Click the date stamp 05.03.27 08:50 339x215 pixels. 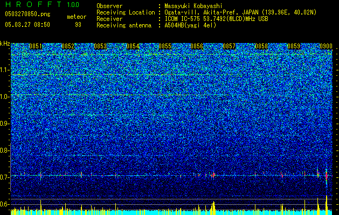point(27,25)
